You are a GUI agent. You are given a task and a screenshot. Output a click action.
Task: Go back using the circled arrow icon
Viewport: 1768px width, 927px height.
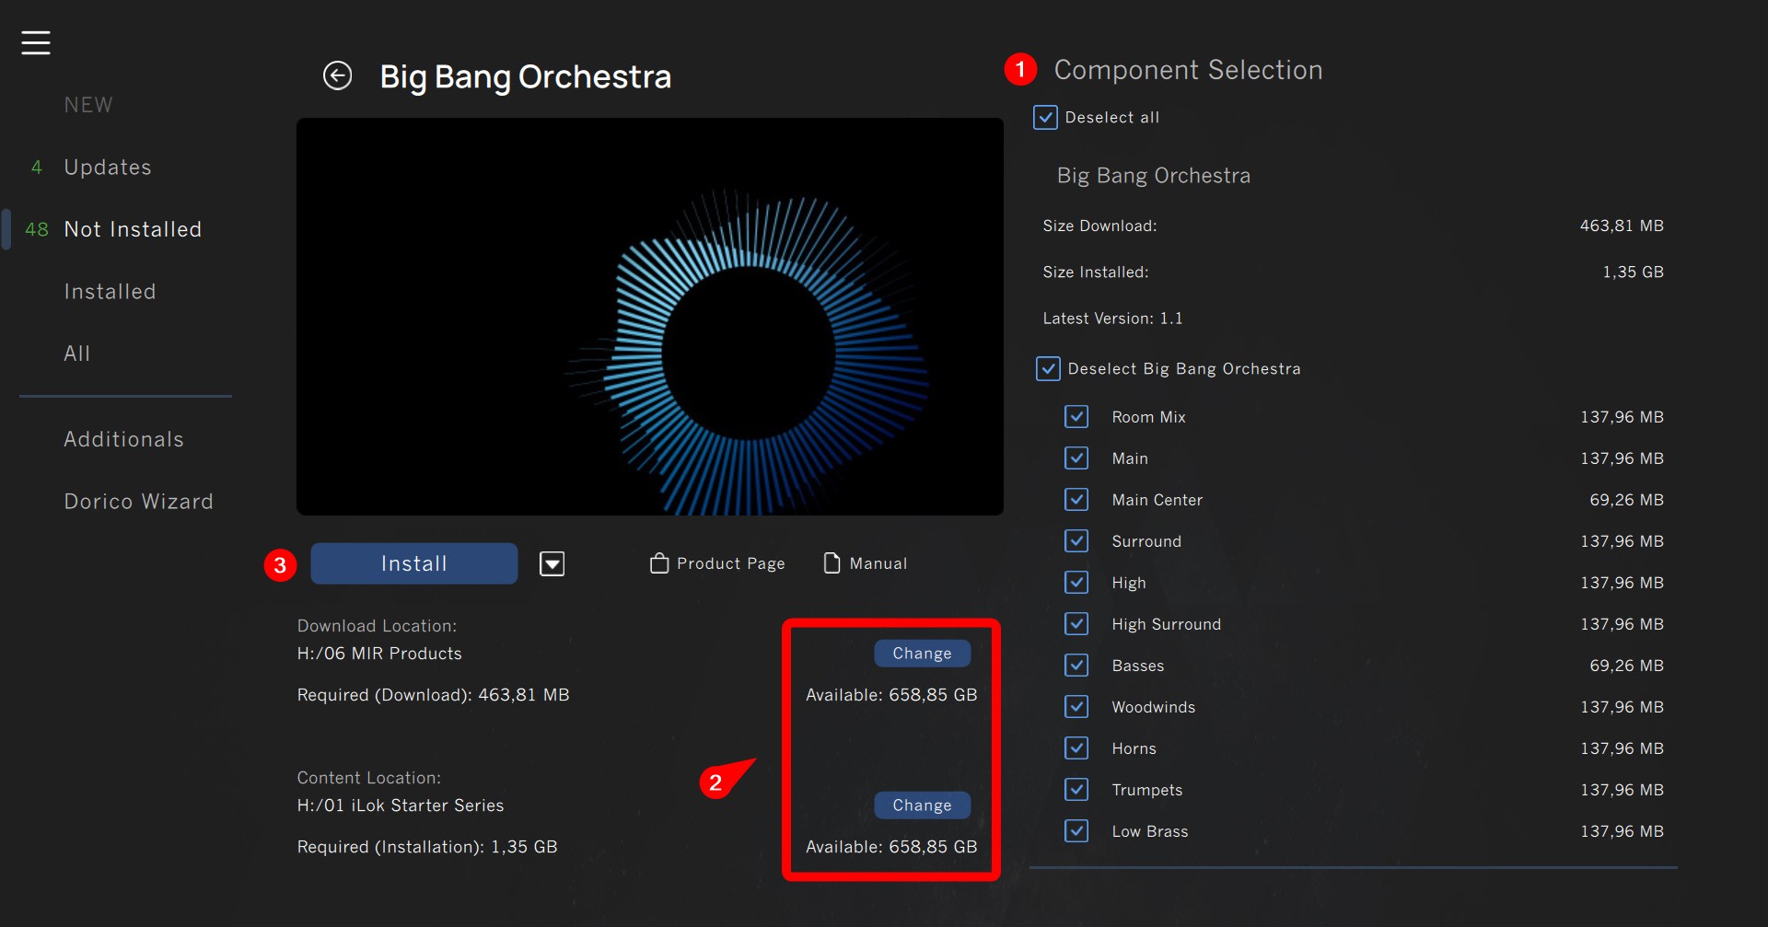tap(338, 75)
